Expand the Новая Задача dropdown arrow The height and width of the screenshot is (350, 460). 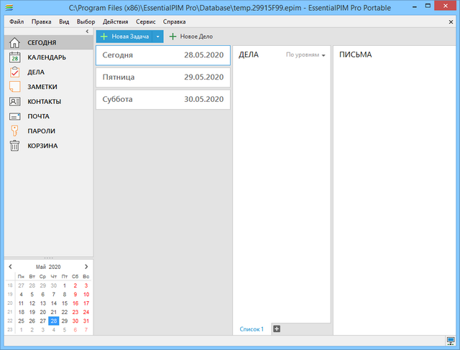[157, 36]
